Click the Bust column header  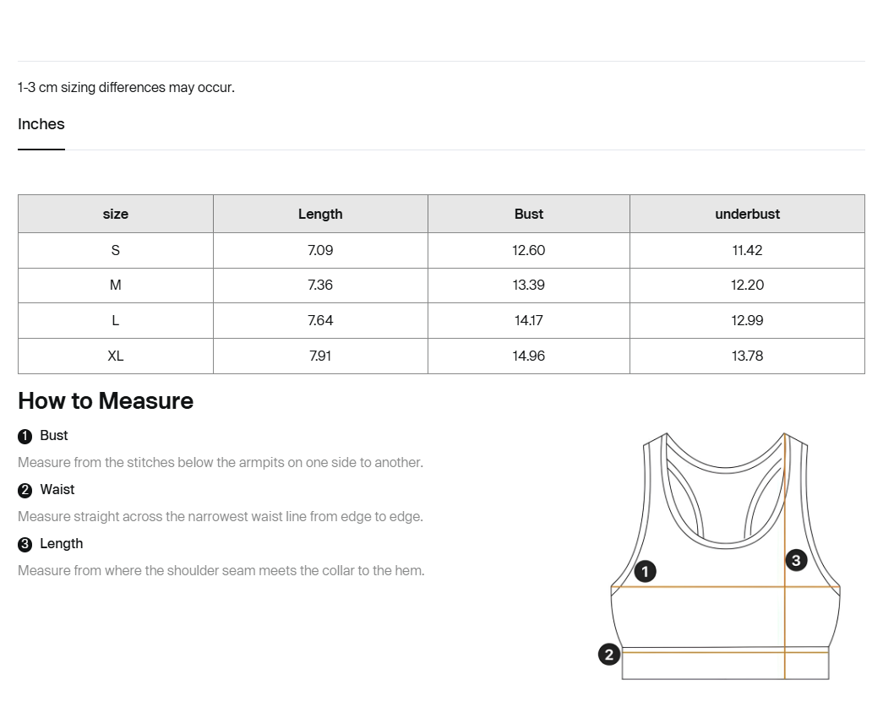pos(529,214)
